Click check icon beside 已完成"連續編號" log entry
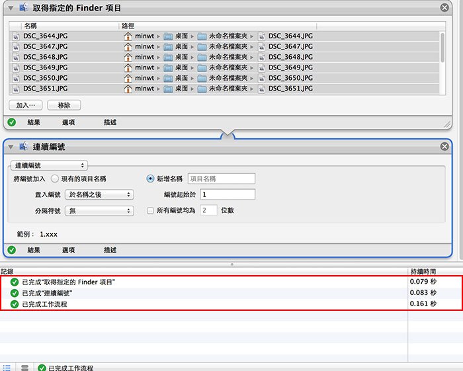 tap(14, 293)
